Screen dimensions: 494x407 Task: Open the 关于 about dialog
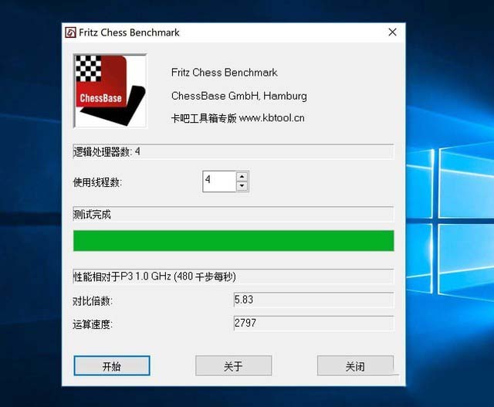coord(233,366)
